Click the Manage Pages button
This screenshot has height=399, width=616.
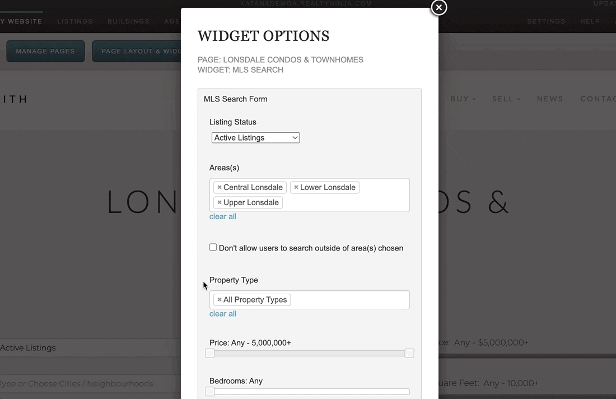(x=45, y=51)
